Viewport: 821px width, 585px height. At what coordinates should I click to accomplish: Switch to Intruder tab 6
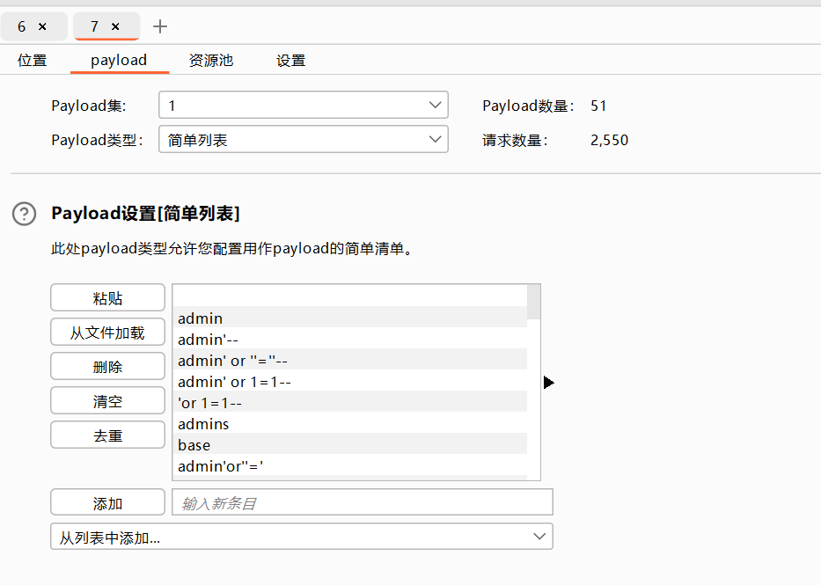[x=21, y=26]
